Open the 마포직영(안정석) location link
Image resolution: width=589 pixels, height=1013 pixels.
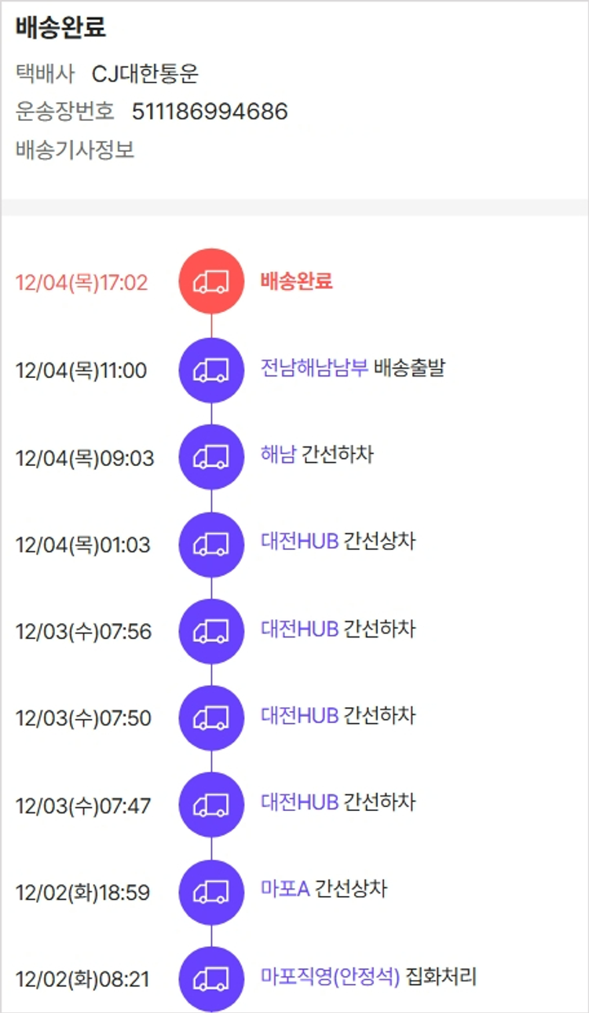pyautogui.click(x=330, y=977)
